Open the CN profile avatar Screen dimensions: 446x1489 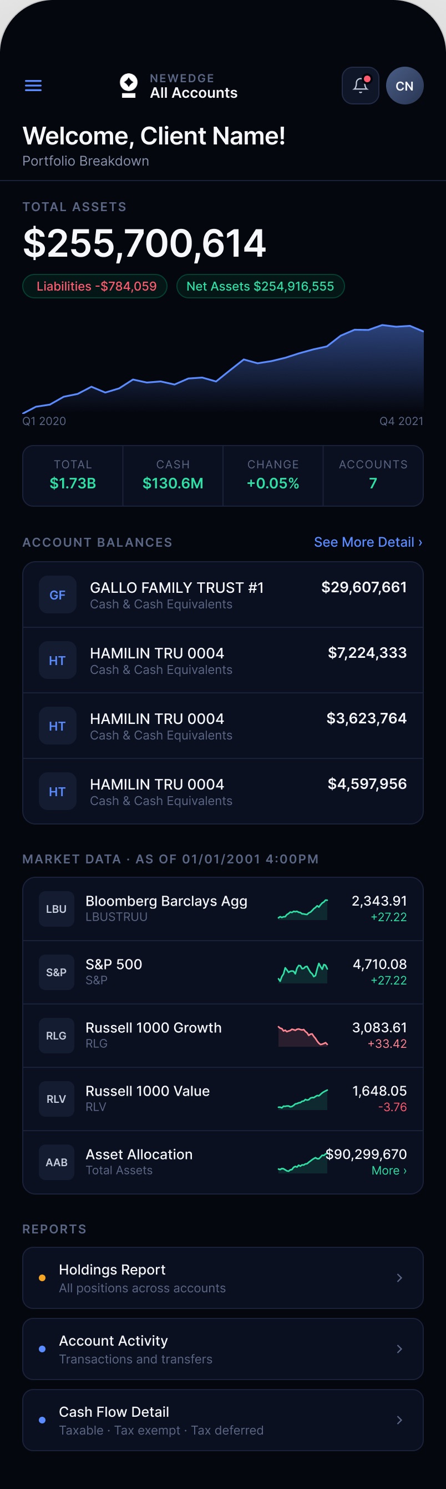pyautogui.click(x=404, y=86)
